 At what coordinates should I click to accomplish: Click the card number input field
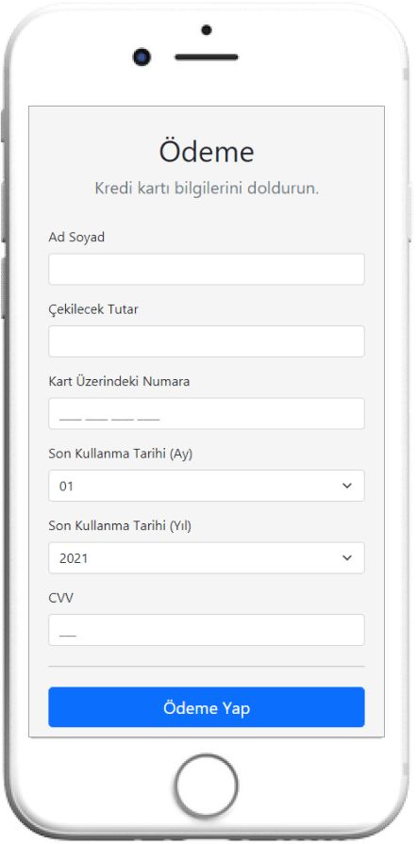click(x=207, y=413)
